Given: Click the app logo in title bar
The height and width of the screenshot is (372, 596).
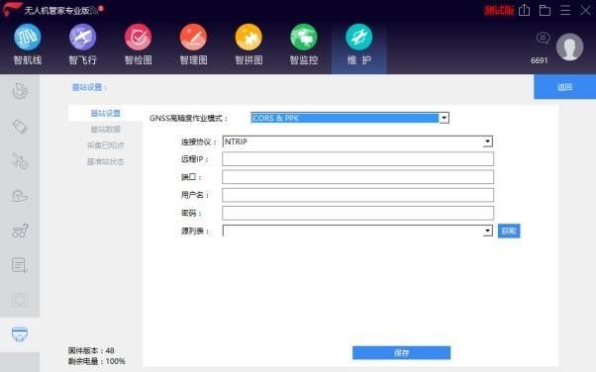Looking at the screenshot, I should click(12, 9).
